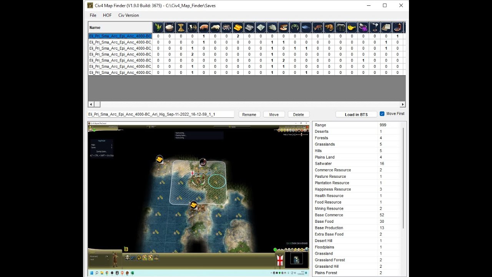Click the purple Dye resource column icon
Screen dimensions: 492x277
pyautogui.click(x=363, y=27)
